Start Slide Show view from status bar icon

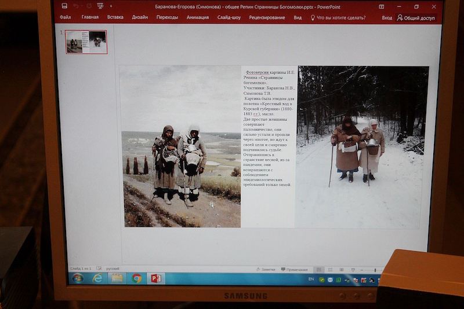coord(353,270)
